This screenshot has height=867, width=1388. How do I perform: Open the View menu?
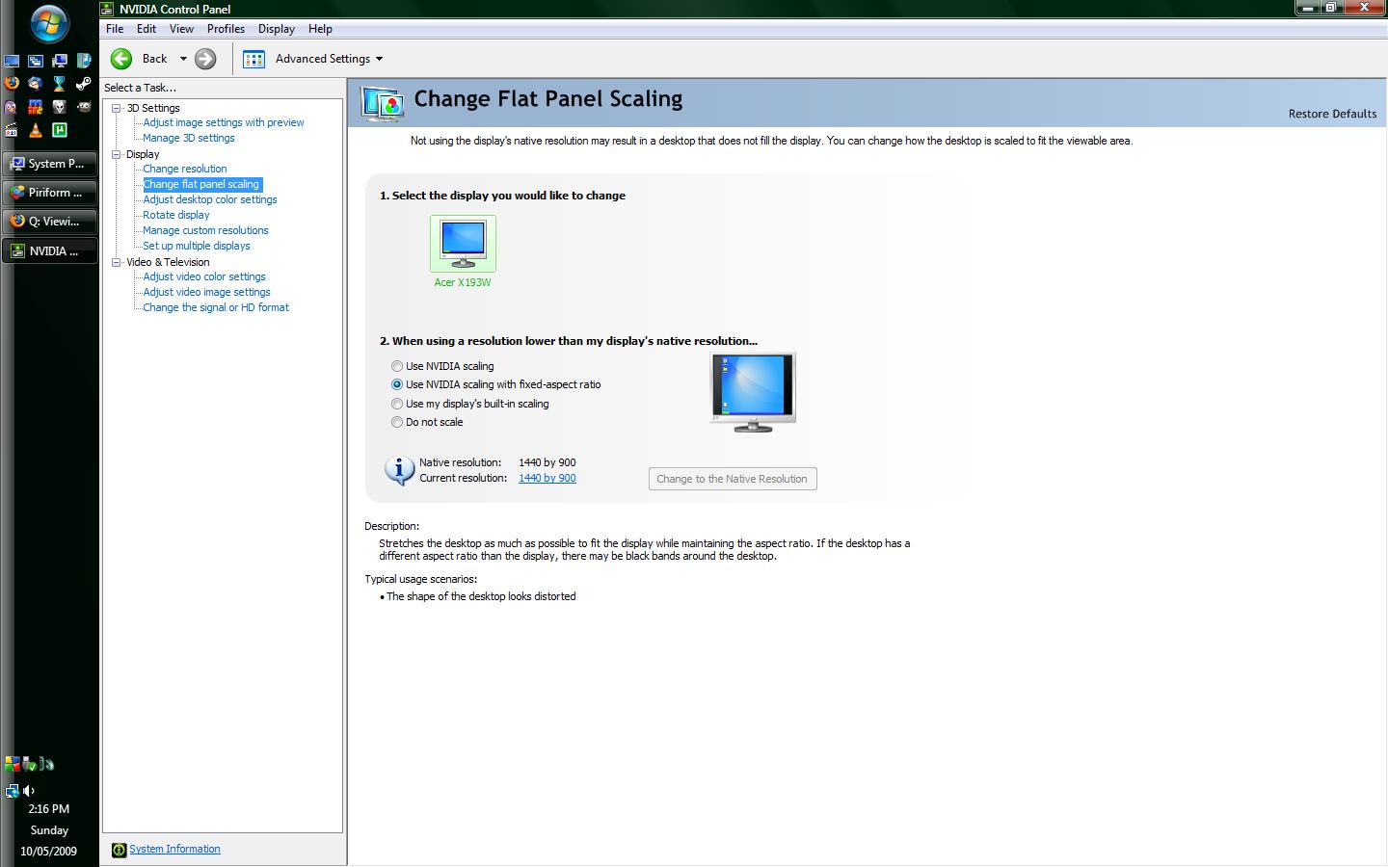pyautogui.click(x=181, y=29)
